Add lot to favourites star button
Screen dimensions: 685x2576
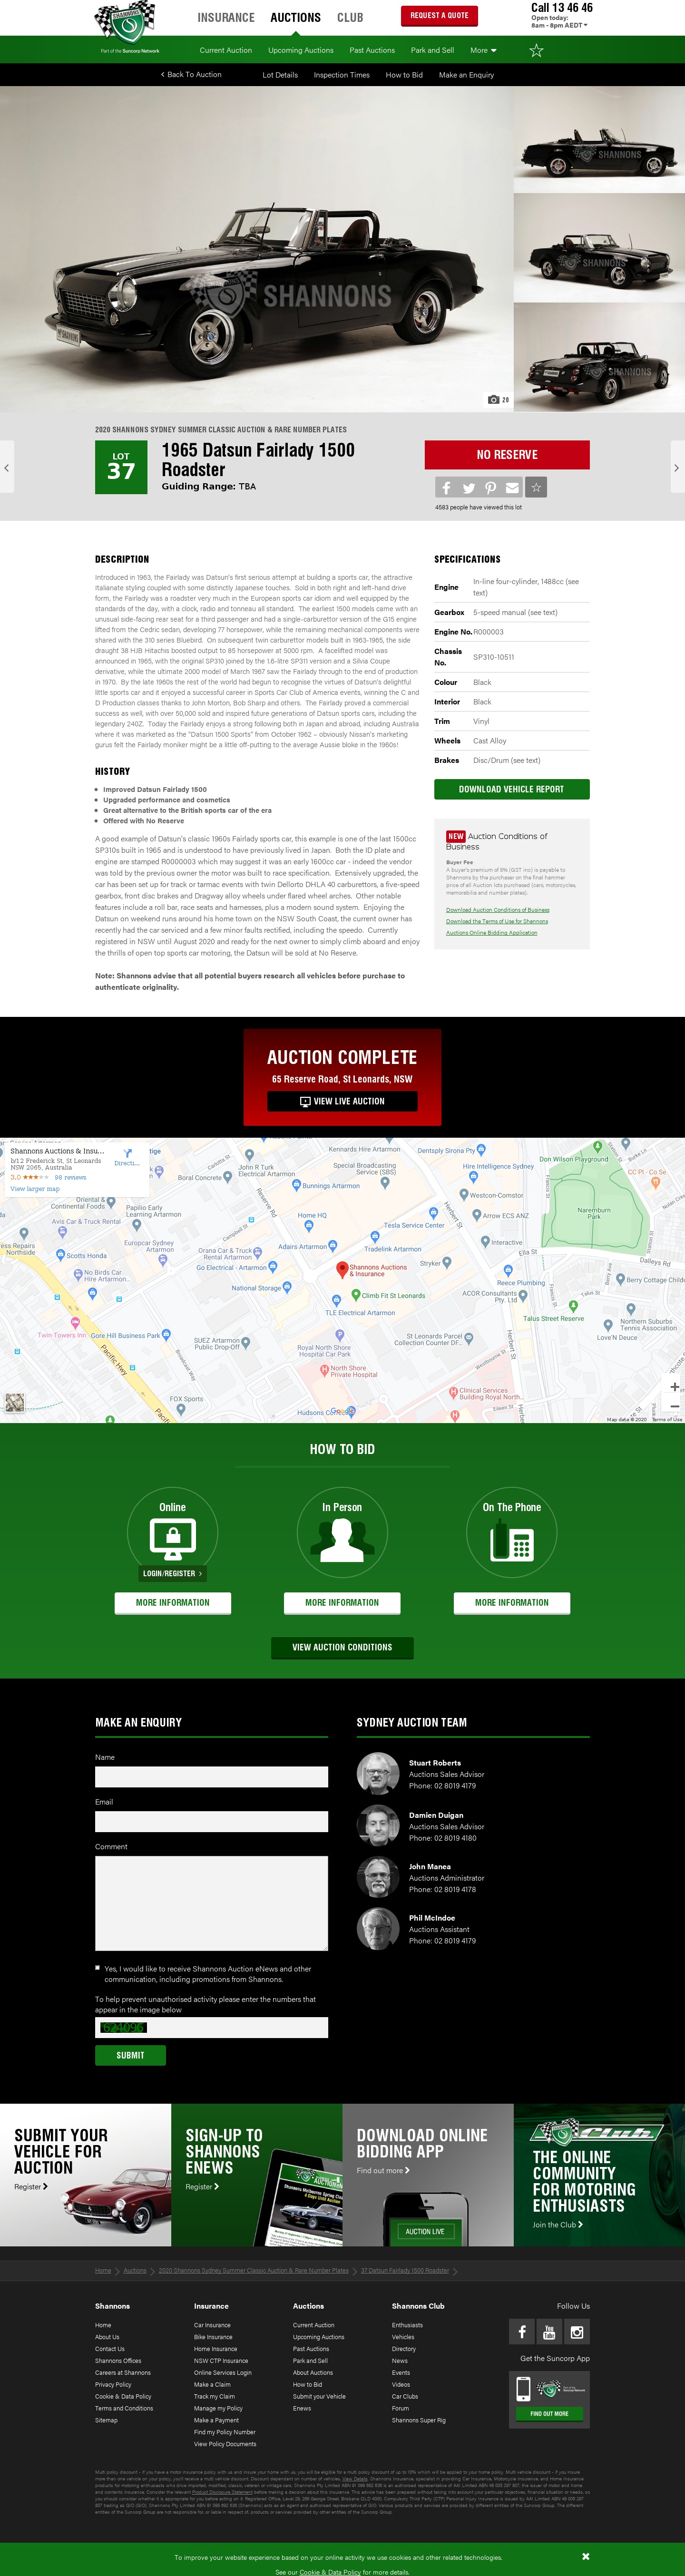[x=536, y=487]
